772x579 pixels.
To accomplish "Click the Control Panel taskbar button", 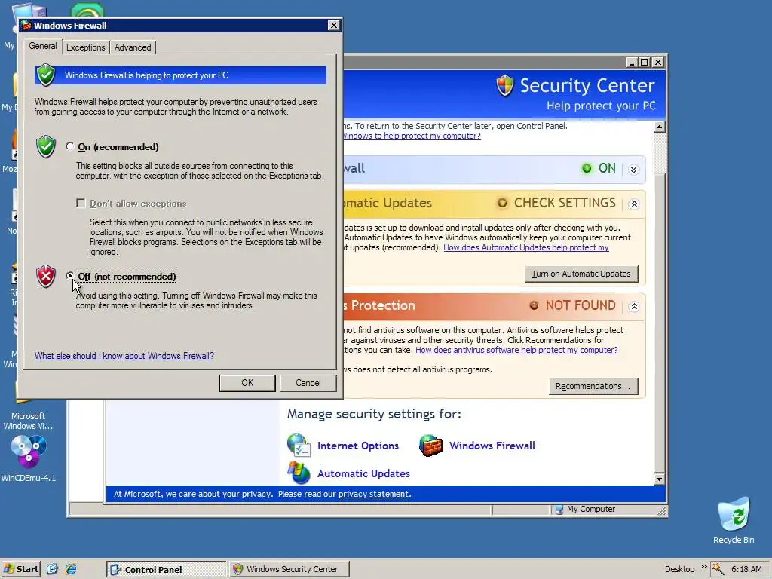I will click(166, 570).
